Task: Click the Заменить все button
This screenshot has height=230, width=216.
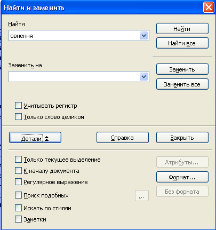Action: click(182, 84)
